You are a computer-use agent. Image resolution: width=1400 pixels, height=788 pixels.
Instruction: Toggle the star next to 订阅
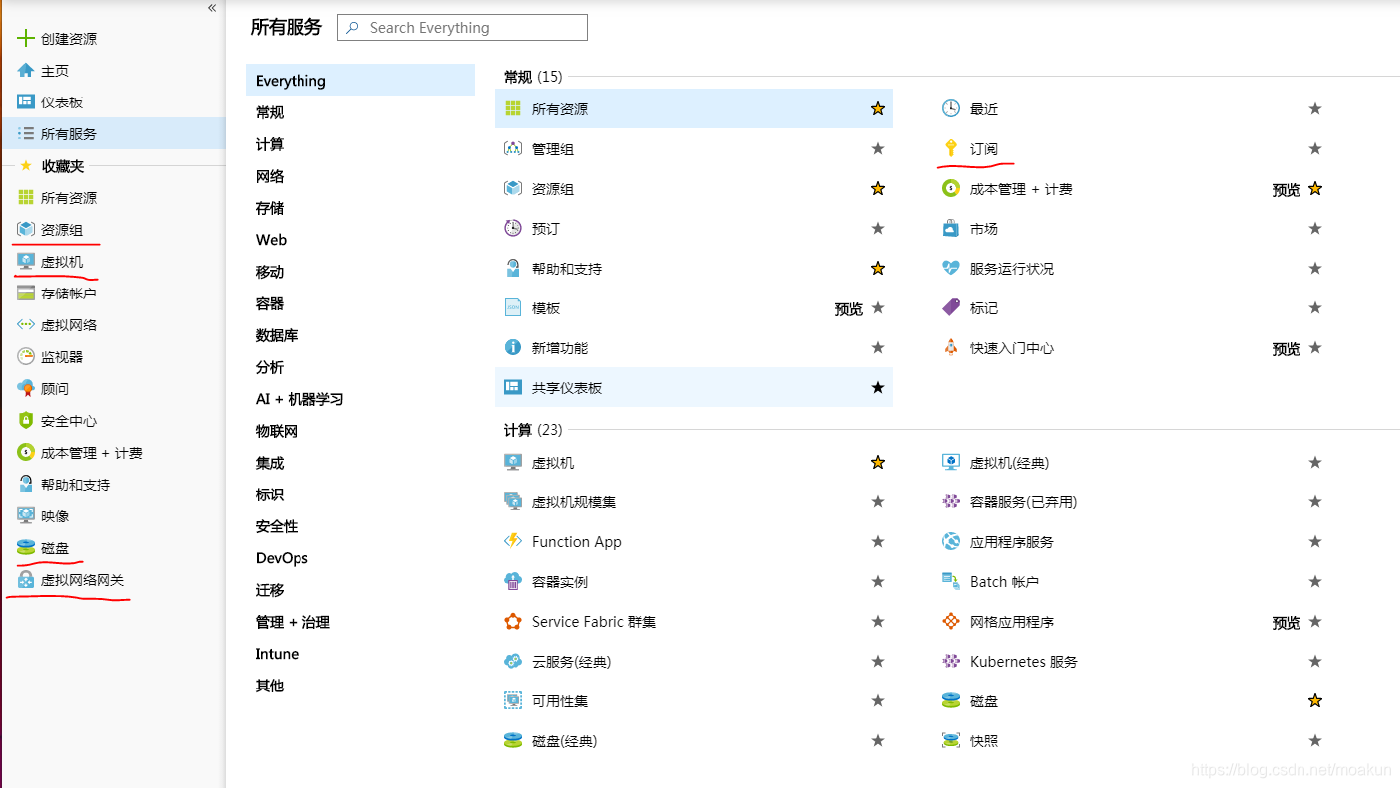1315,148
